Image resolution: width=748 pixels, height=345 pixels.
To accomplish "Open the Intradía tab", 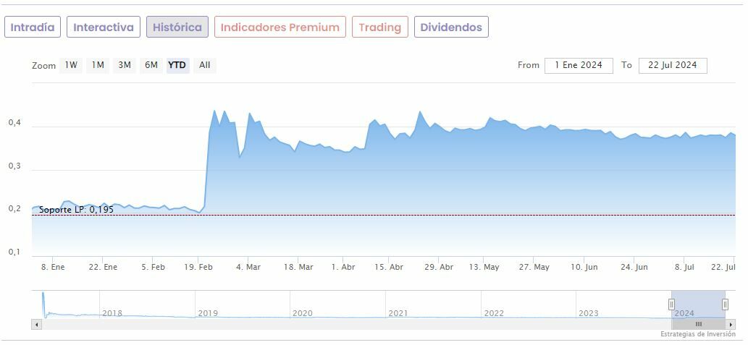I will 32,27.
